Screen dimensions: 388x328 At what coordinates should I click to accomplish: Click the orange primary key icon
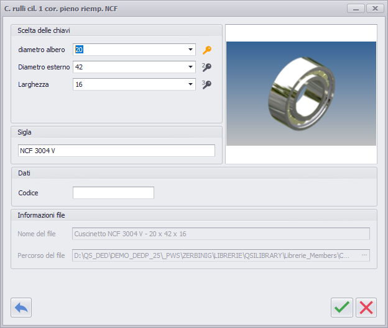(x=207, y=50)
